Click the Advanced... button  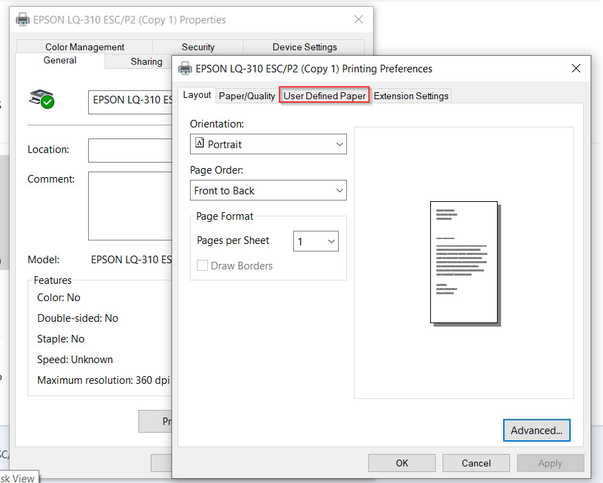(x=536, y=430)
